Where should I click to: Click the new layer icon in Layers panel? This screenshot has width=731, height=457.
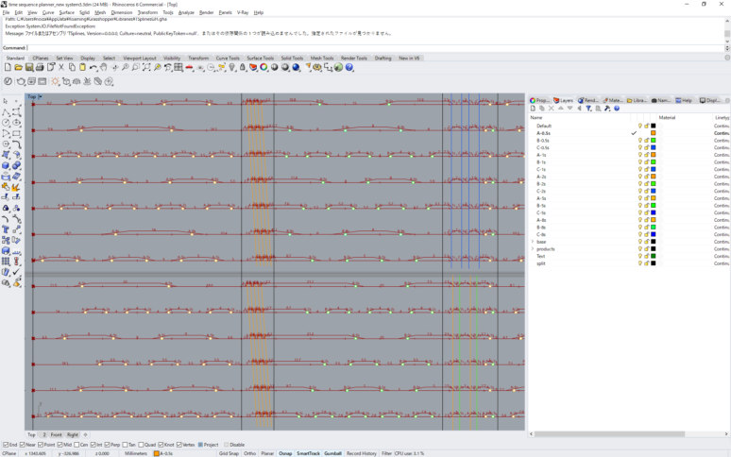(x=534, y=109)
